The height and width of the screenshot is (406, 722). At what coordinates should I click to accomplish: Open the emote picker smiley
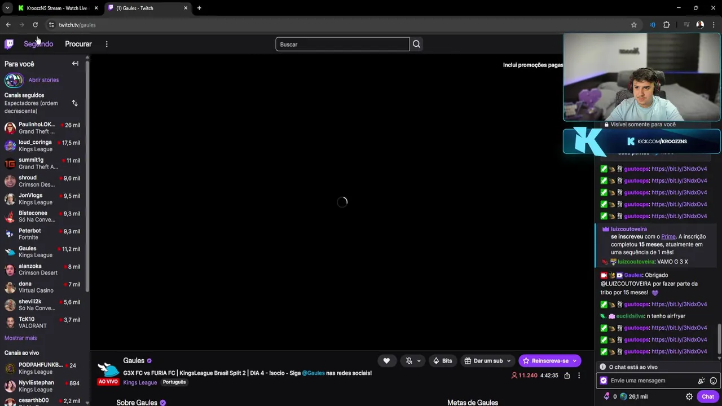pos(714,381)
